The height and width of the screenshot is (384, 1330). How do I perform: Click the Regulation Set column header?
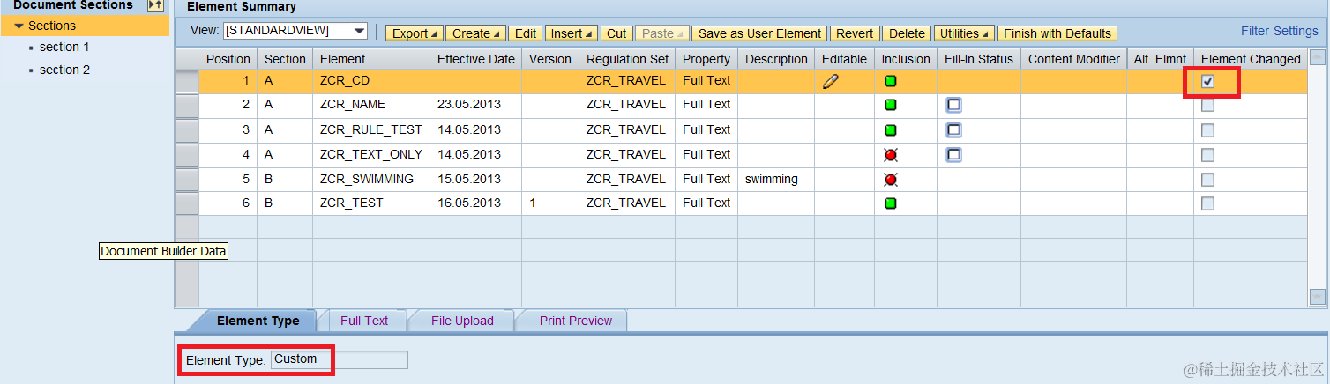[628, 59]
